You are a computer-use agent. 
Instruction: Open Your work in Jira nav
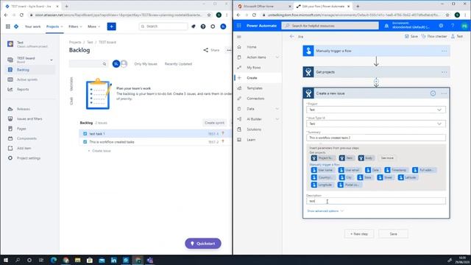tap(32, 26)
